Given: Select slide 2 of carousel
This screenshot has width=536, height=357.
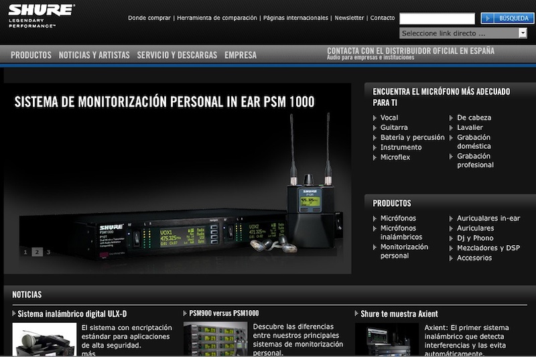Looking at the screenshot, I should 37,252.
